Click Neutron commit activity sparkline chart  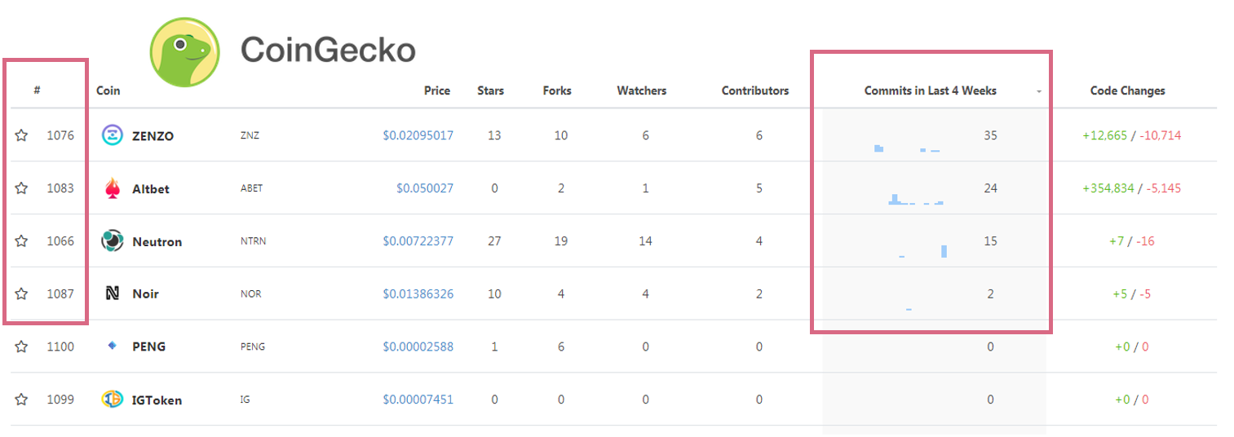[922, 251]
